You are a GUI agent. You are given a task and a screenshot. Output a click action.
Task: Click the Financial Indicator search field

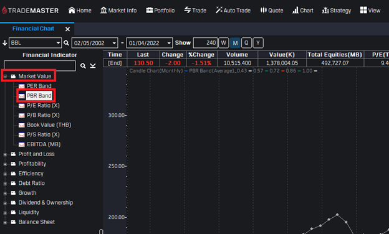click(x=40, y=65)
